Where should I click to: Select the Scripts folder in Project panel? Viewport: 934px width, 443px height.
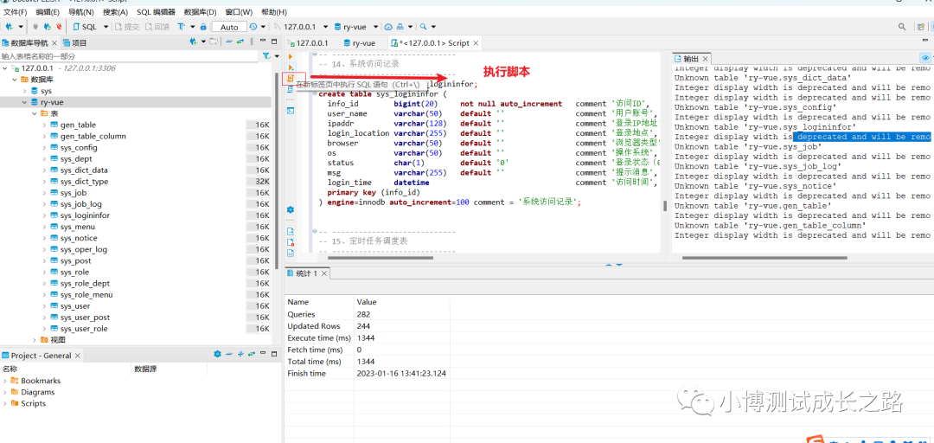[34, 403]
